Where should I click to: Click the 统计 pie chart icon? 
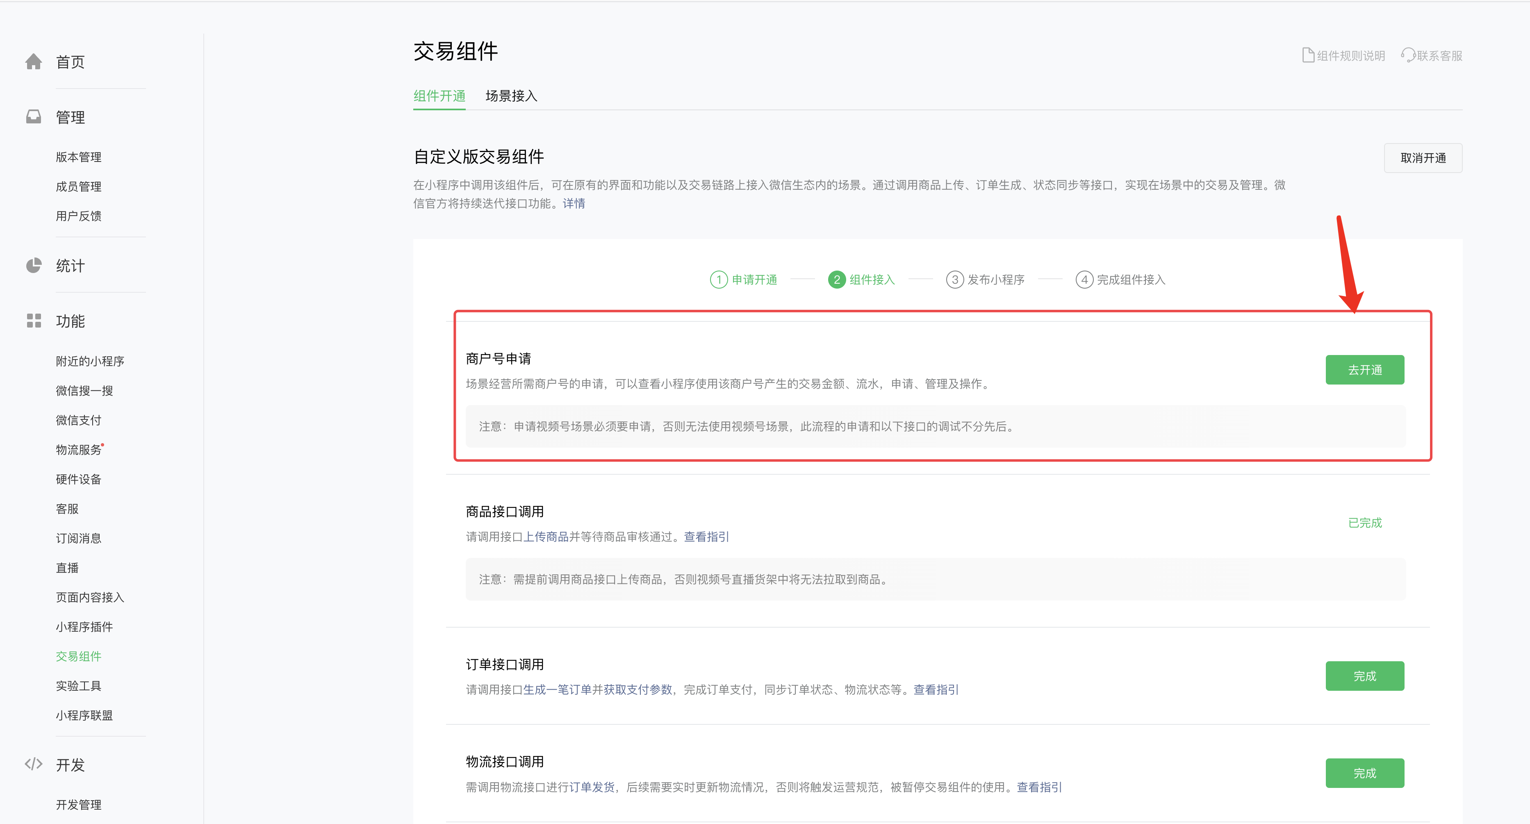tap(34, 266)
